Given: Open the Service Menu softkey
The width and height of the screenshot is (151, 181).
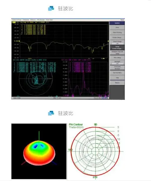Looking at the screenshot, I should coord(117,73).
